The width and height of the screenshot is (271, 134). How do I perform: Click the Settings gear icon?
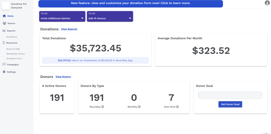pos(4,72)
